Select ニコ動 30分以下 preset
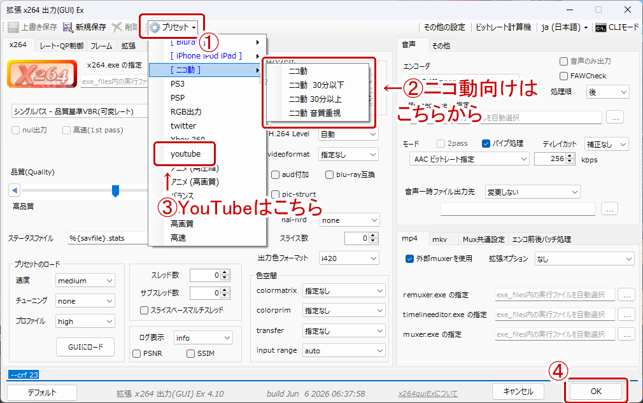 (316, 85)
